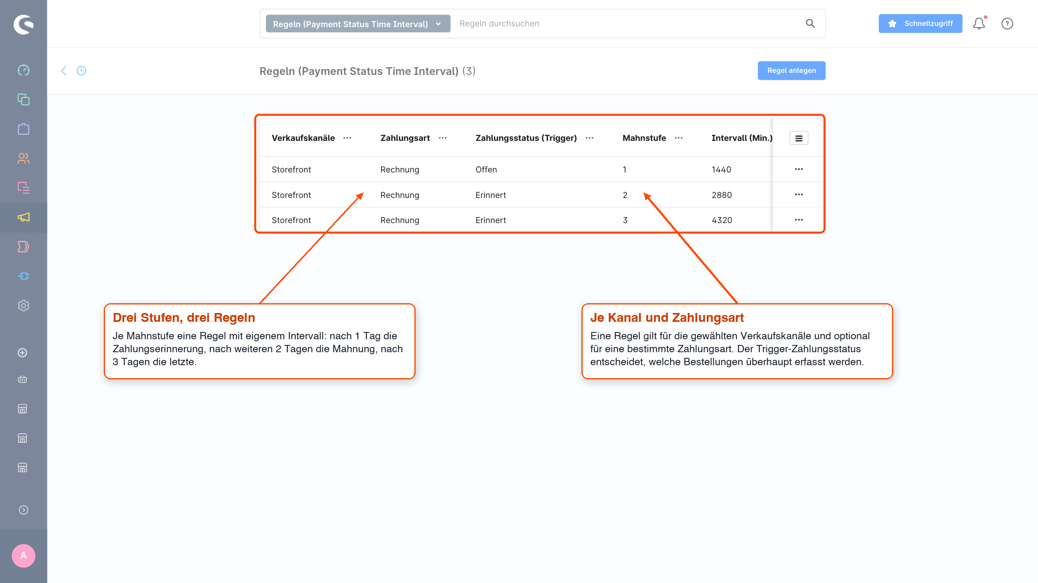Viewport: 1038px width, 583px height.
Task: Open the Regeln (Payment Status Time Interval) search type dropdown
Action: tap(358, 24)
